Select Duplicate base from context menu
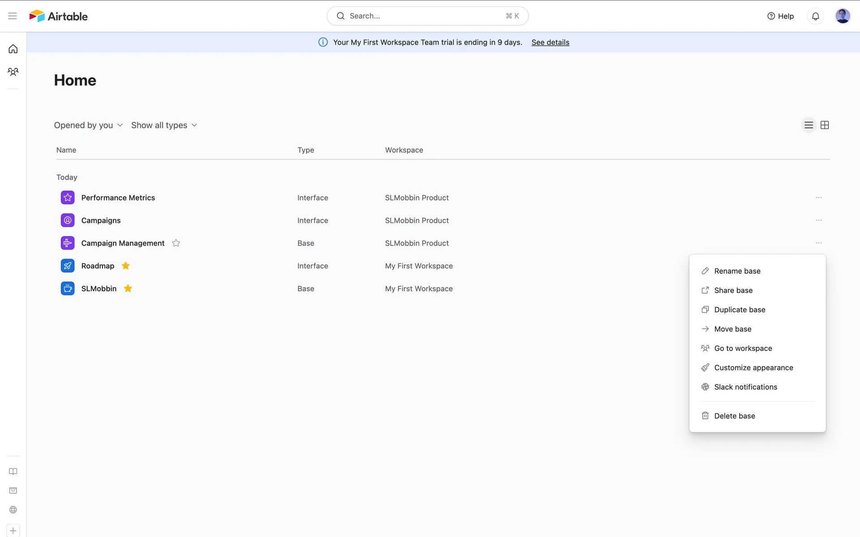The width and height of the screenshot is (860, 537). [740, 310]
